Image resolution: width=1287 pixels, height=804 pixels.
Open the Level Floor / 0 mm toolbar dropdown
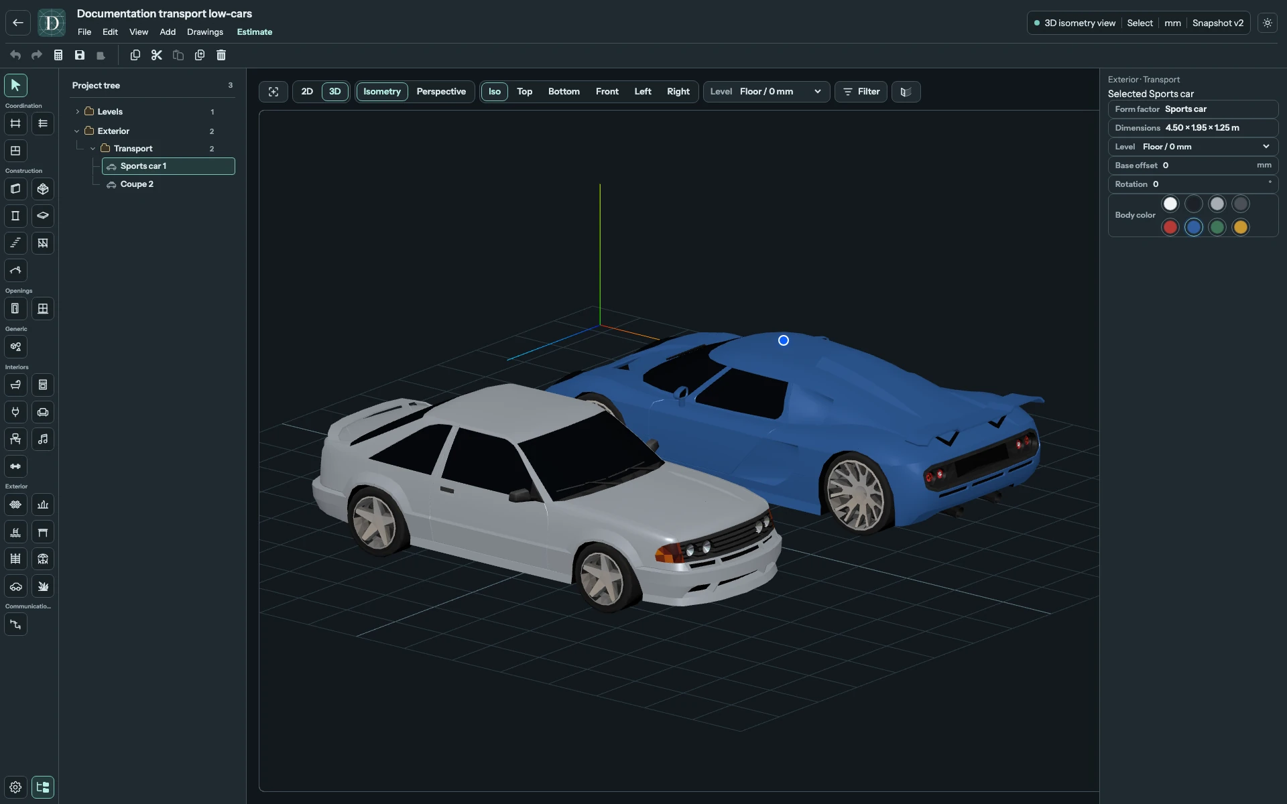[766, 92]
